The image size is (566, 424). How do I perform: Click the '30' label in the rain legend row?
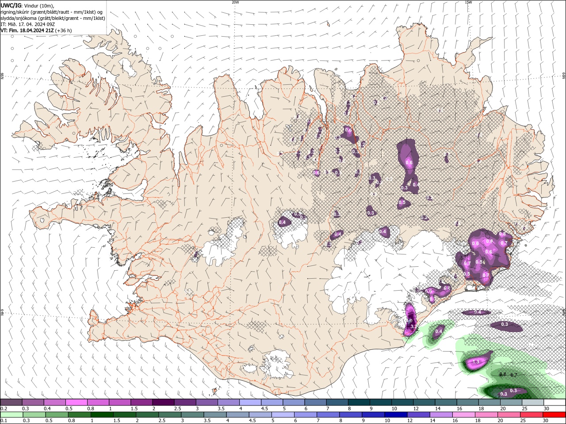[x=546, y=420]
